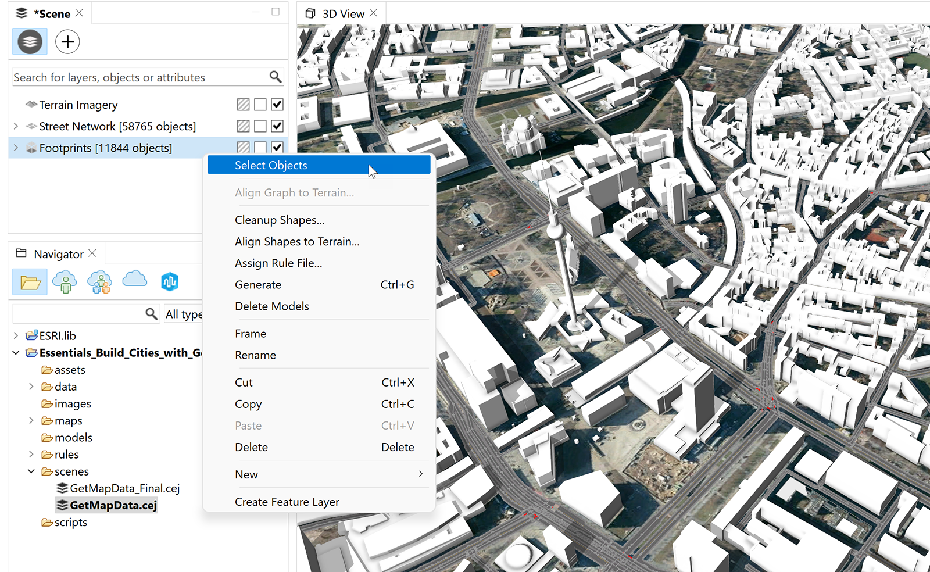Click the layers icon in the Scene panel
This screenshot has width=930, height=572.
[x=29, y=41]
